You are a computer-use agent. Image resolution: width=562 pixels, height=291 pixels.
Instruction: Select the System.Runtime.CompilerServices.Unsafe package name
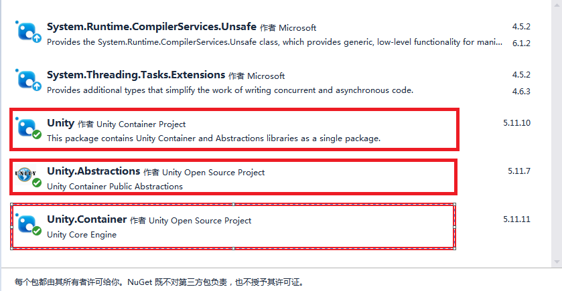pyautogui.click(x=151, y=27)
